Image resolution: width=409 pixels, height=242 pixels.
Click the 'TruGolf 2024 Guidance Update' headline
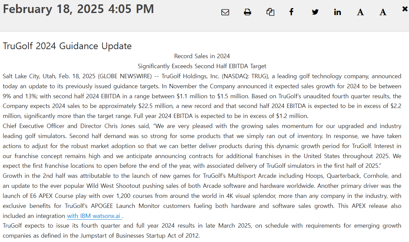click(x=67, y=46)
